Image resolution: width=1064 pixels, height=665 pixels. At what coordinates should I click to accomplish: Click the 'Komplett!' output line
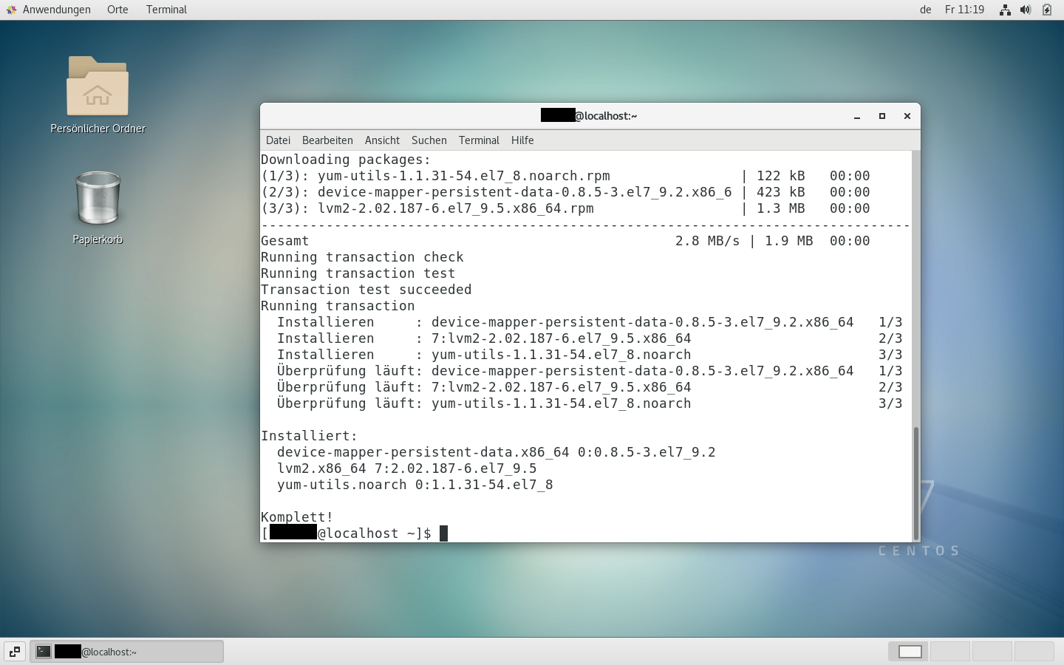[297, 517]
